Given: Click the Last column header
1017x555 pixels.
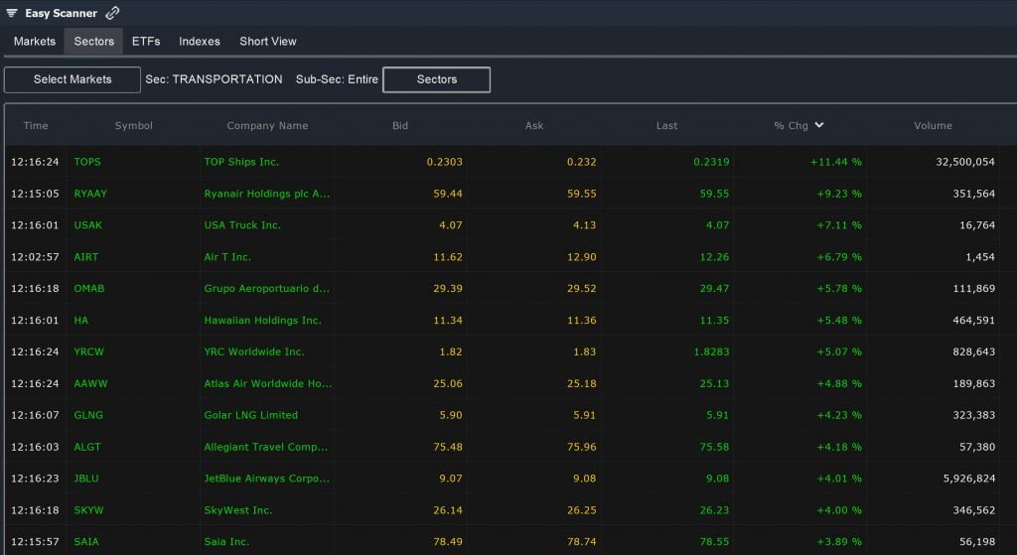Looking at the screenshot, I should click(x=666, y=126).
